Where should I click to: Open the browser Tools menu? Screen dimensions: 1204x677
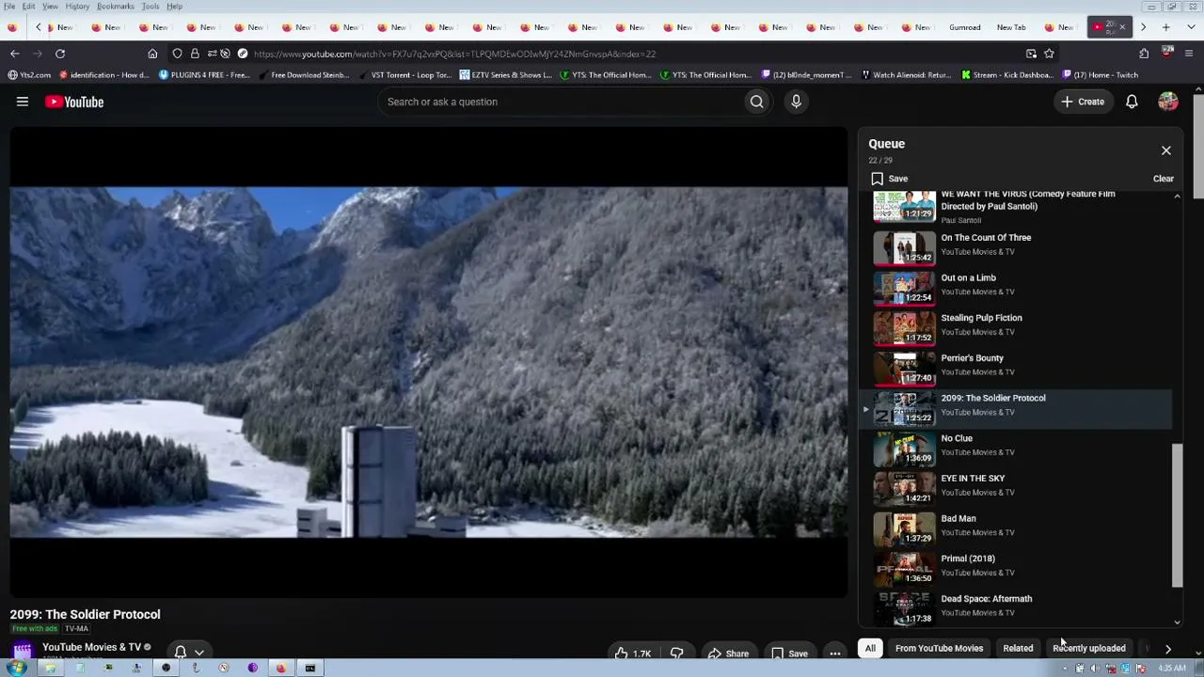(x=150, y=7)
